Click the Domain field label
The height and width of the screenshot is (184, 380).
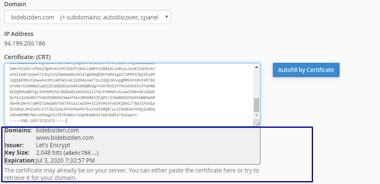click(x=15, y=4)
